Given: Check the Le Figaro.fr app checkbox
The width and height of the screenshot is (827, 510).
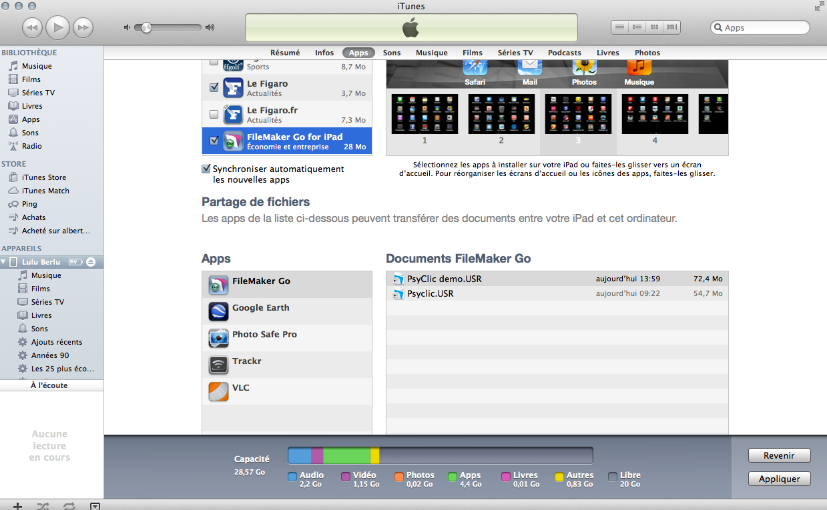Looking at the screenshot, I should (214, 113).
